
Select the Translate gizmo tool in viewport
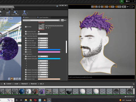[92, 7]
